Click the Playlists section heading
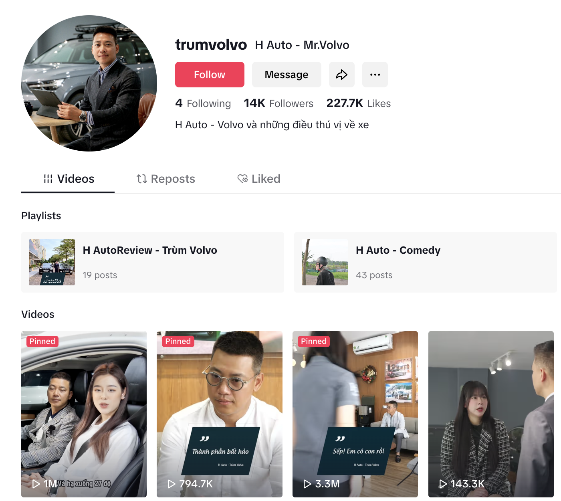 point(41,216)
